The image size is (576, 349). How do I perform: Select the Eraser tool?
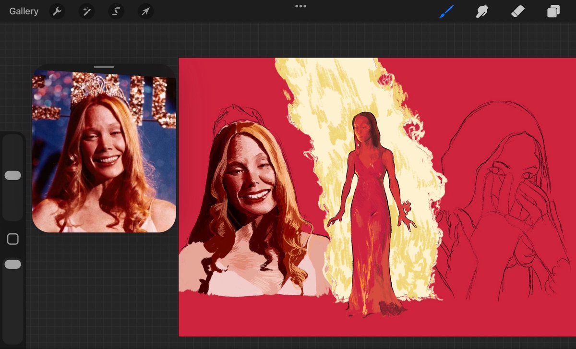coord(517,11)
